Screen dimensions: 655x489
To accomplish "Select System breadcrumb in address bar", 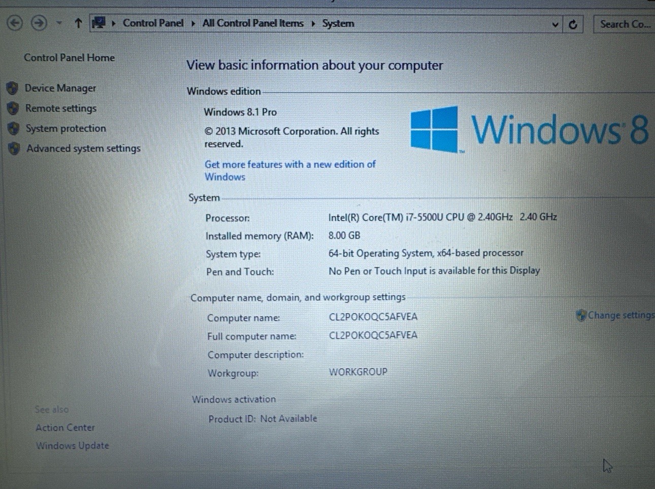I will tap(338, 24).
